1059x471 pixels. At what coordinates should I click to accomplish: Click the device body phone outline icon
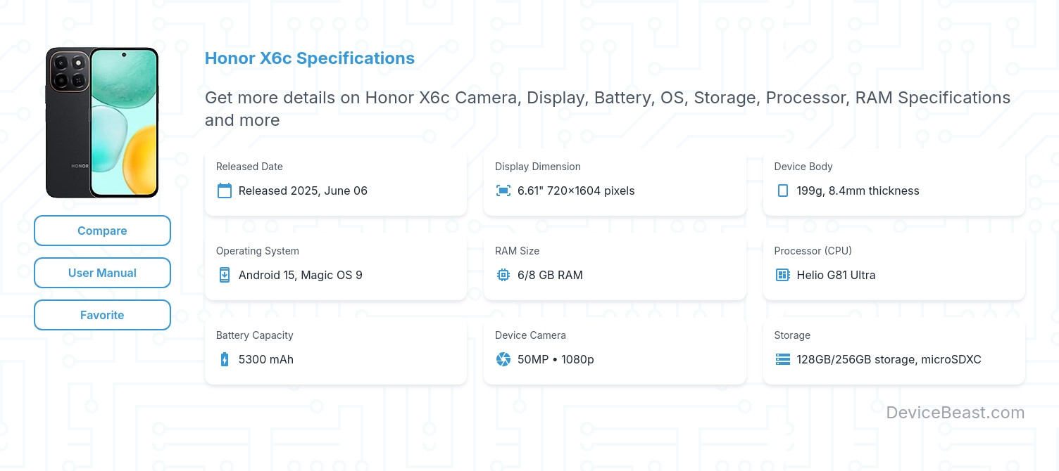click(x=782, y=191)
